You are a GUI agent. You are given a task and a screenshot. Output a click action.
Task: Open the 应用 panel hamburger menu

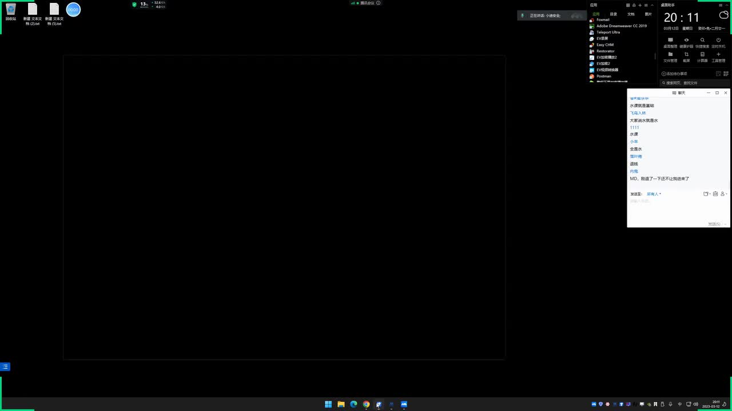click(x=646, y=5)
